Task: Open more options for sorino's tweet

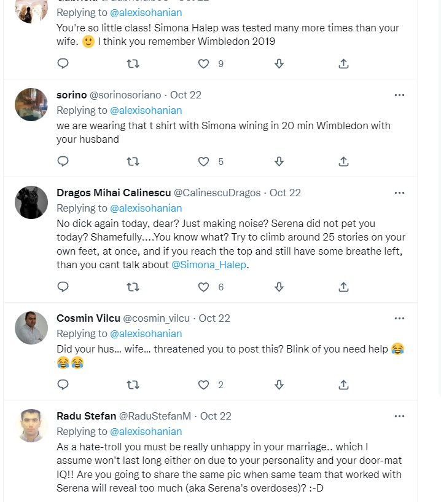Action: point(399,95)
